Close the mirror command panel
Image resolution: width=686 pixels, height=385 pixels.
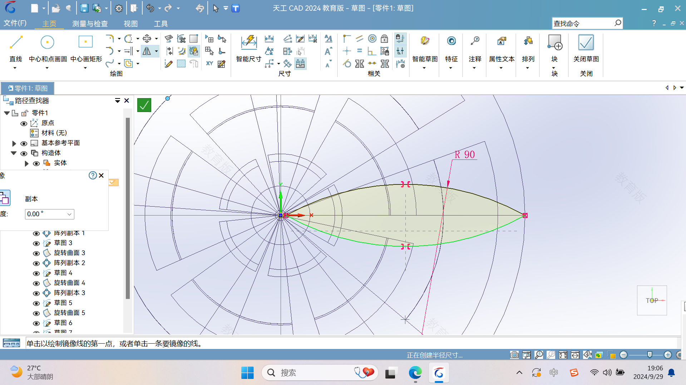tap(101, 175)
